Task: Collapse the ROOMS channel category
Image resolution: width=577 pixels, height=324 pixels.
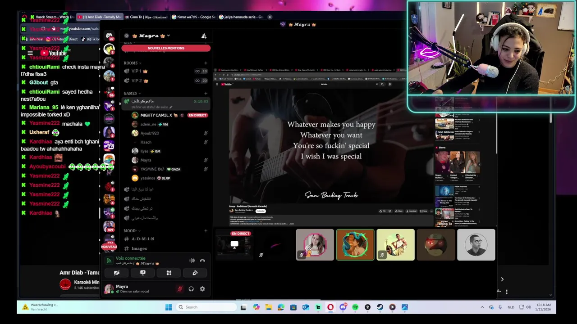Action: click(x=133, y=63)
